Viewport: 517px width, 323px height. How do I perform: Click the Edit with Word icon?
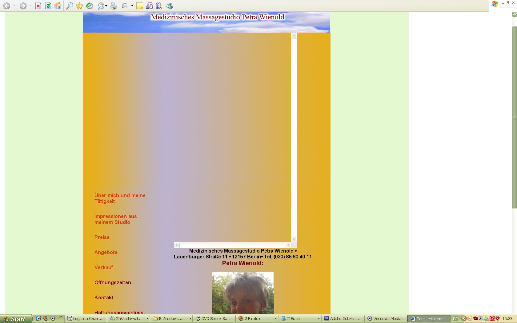coord(125,6)
